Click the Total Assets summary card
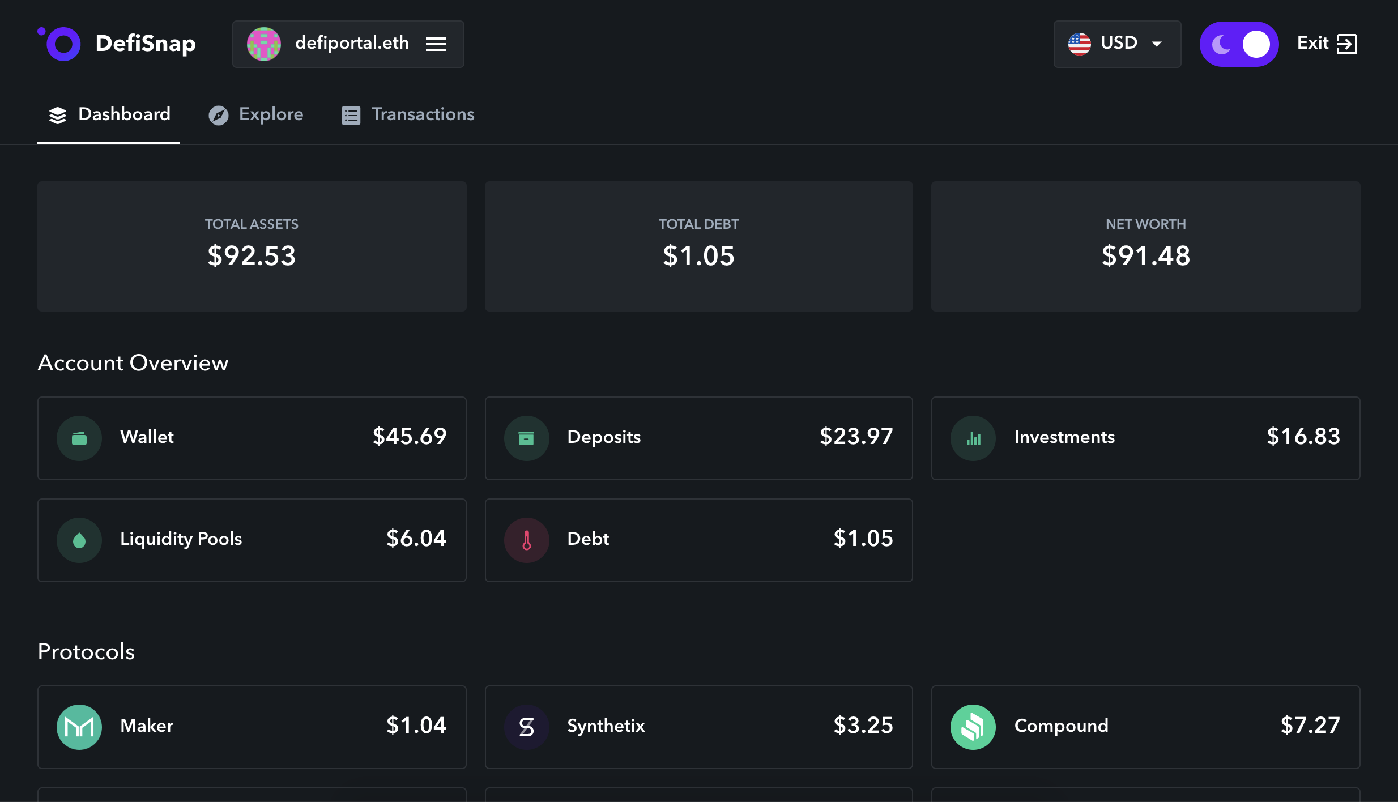The width and height of the screenshot is (1398, 802). pos(252,246)
